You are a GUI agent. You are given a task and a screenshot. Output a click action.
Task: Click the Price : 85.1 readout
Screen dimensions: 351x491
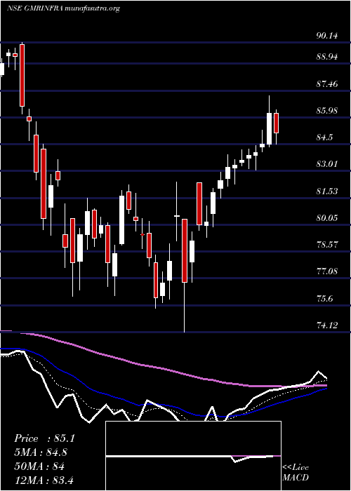44,438
